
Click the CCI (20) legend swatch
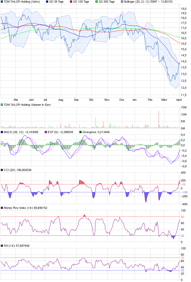click(x=2, y=170)
